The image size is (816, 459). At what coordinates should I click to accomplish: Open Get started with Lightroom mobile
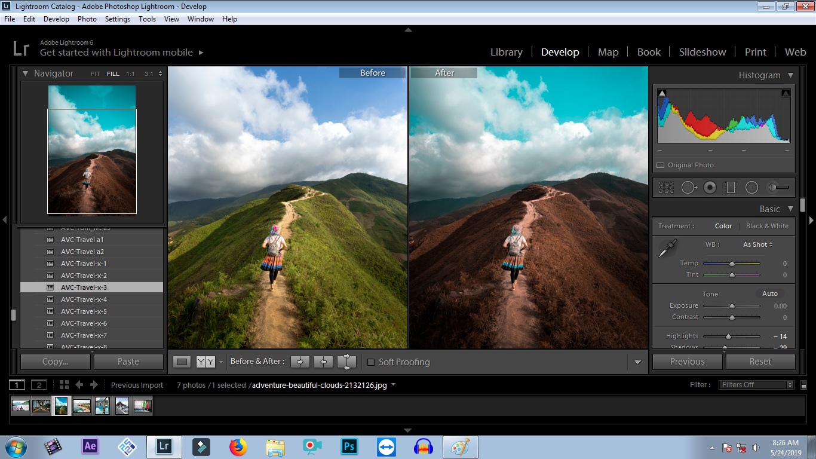pyautogui.click(x=122, y=53)
